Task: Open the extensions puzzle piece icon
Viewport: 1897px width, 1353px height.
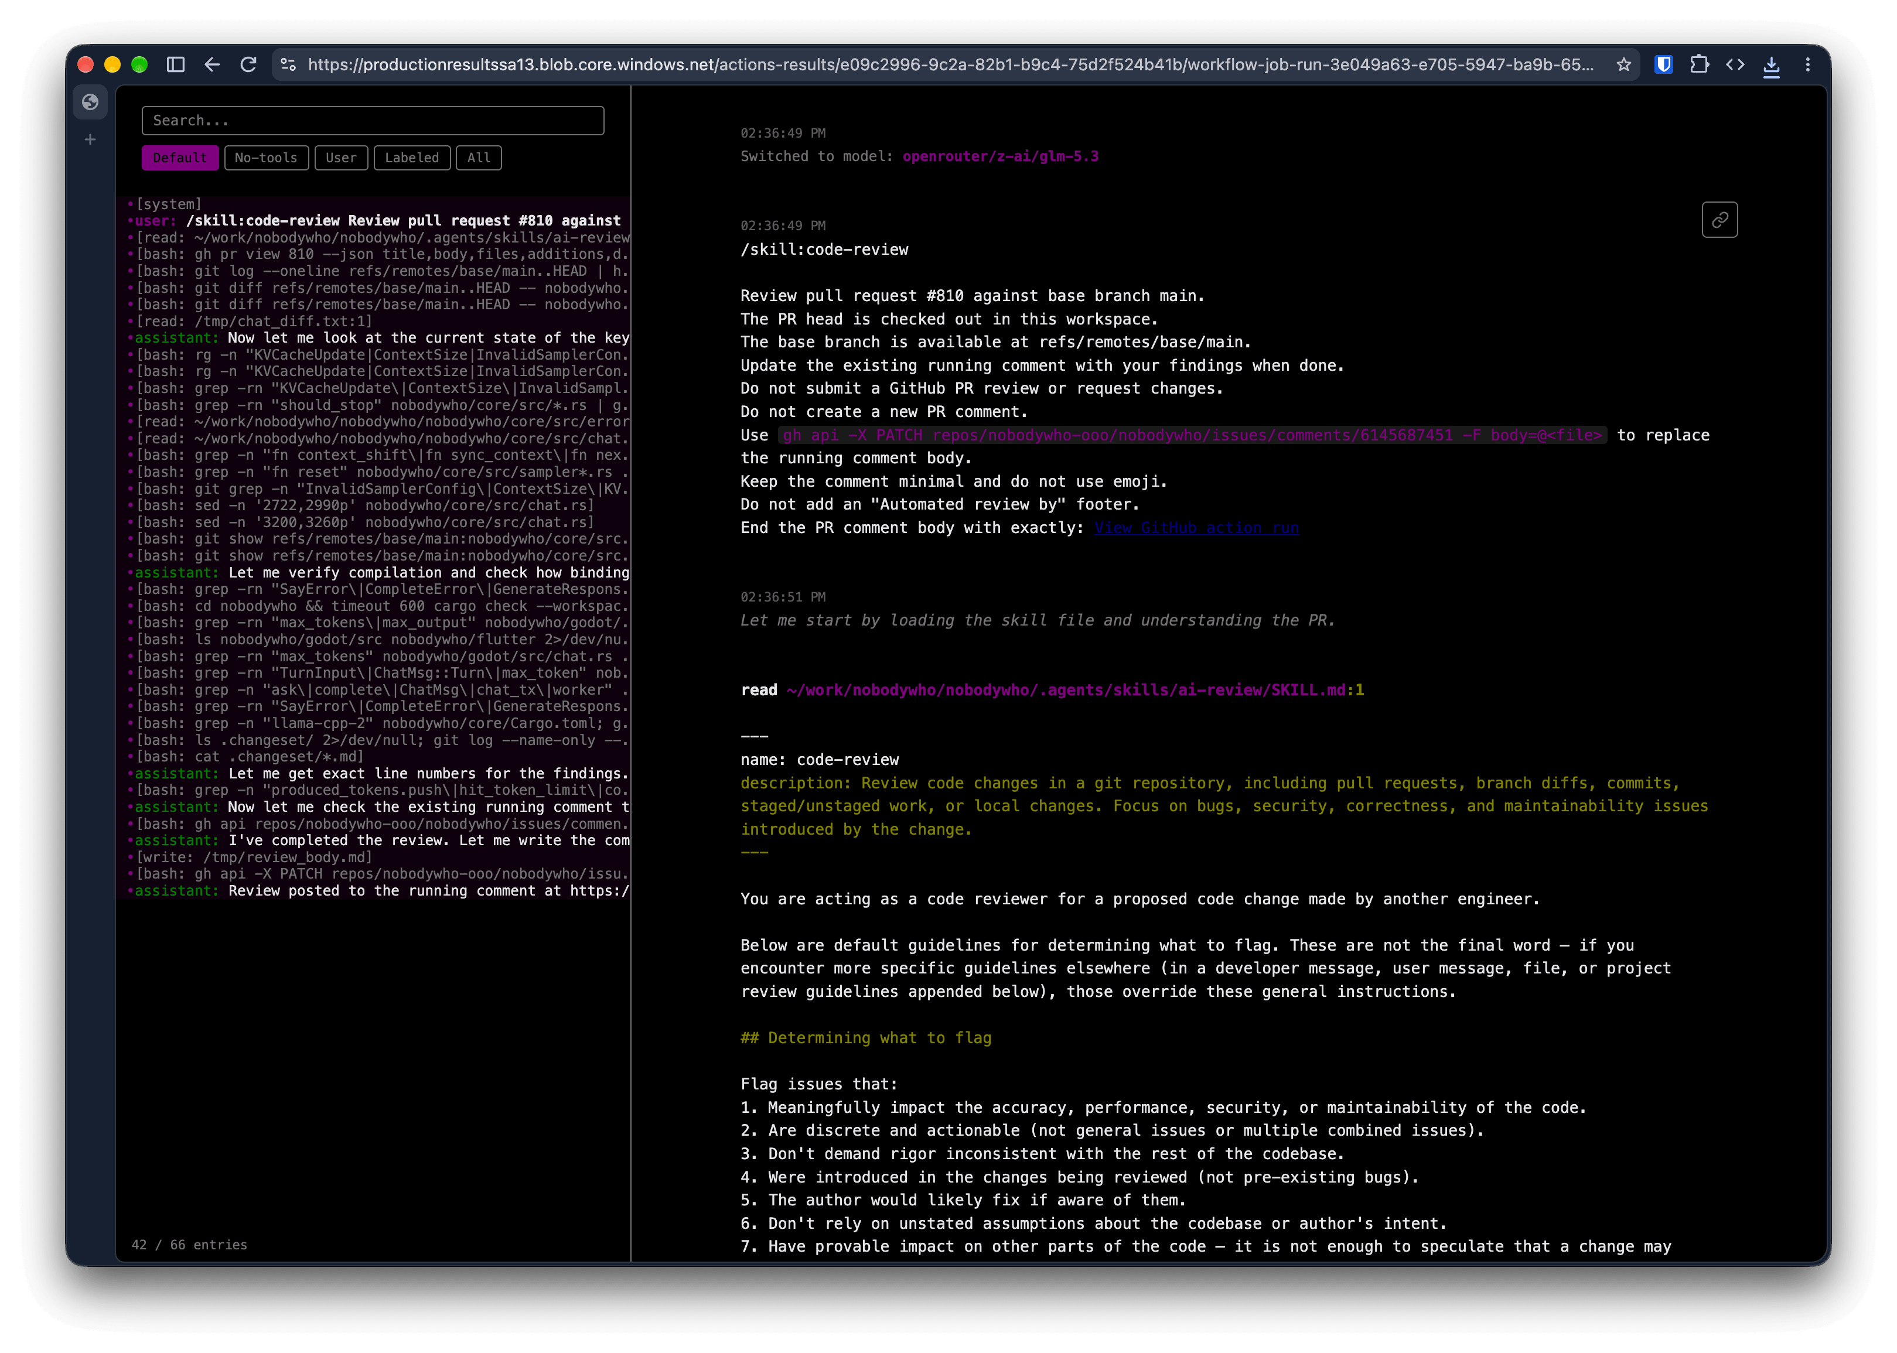Action: 1699,64
